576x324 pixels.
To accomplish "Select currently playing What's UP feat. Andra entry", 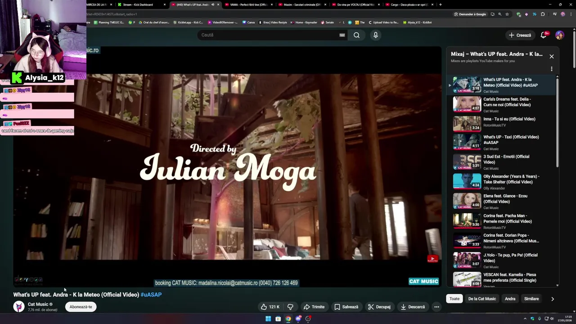I will [503, 85].
